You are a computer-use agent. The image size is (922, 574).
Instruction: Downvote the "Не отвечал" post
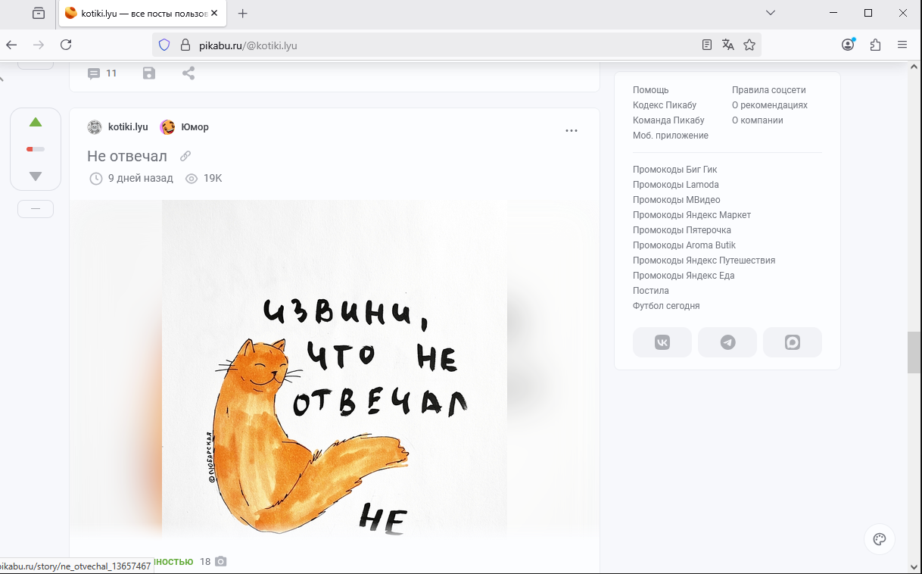36,176
